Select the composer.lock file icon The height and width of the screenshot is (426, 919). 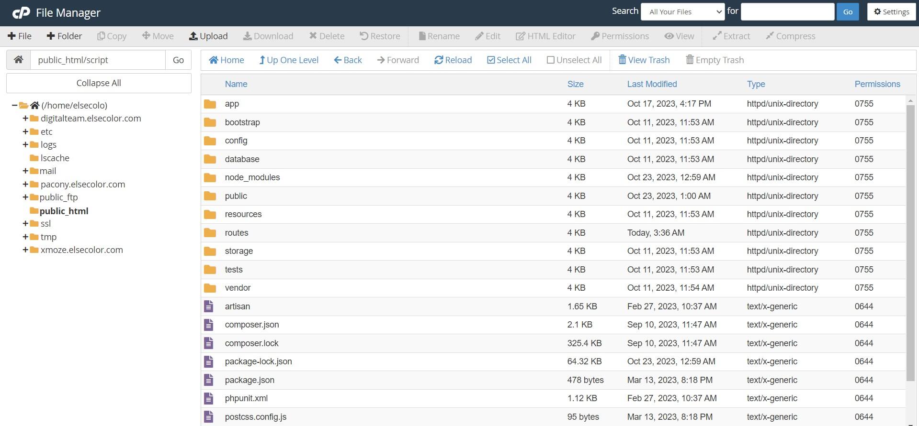[x=208, y=343]
